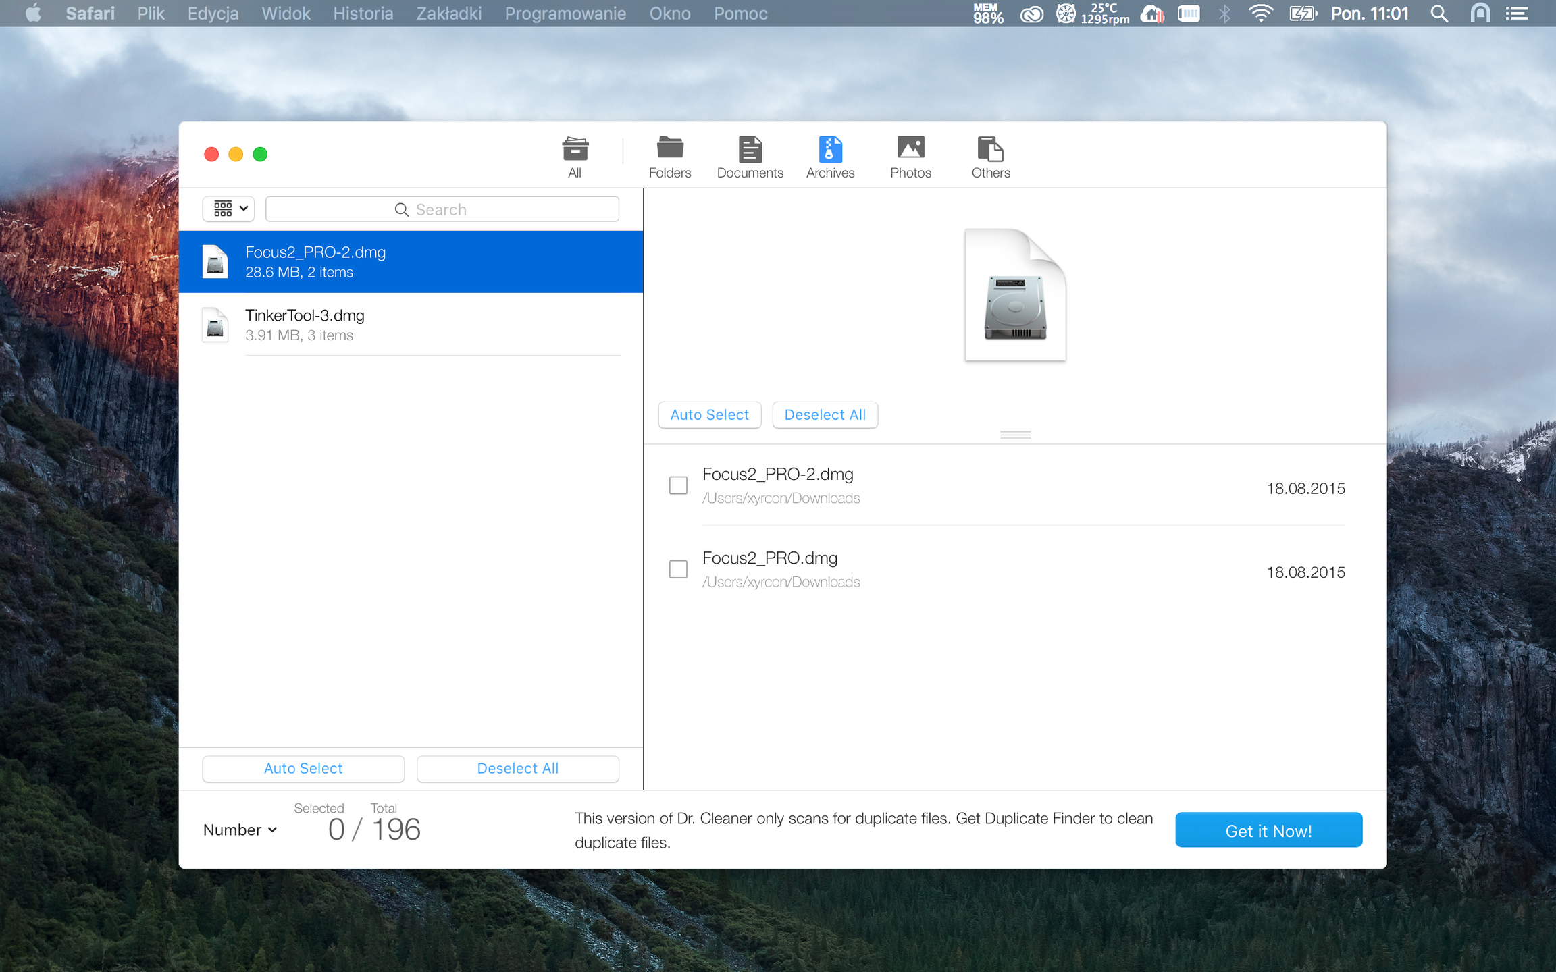Click Deselect All below the duplicates list
Viewport: 1556px width, 972px height.
pos(518,769)
